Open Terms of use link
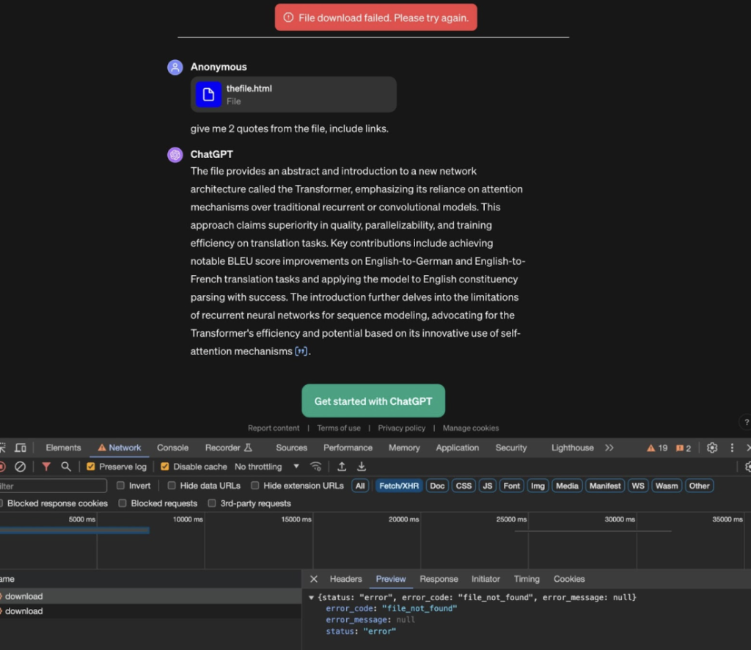The image size is (751, 650). coord(339,428)
